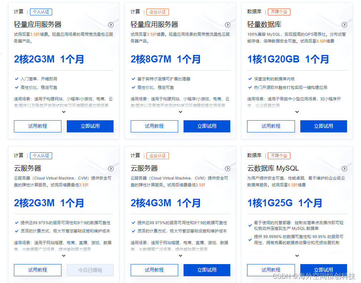Click checkmark icon beside '入门简单，开箱即用'
Image resolution: width=361 pixels, height=283 pixels.
(x=16, y=79)
